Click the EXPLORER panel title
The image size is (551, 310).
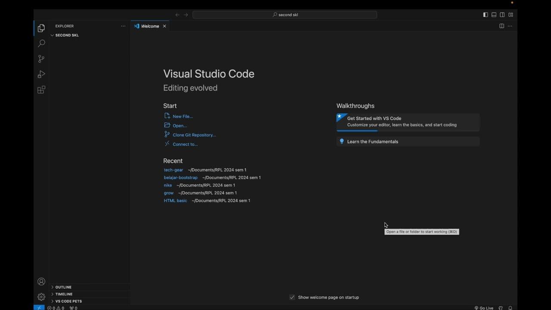tap(65, 26)
